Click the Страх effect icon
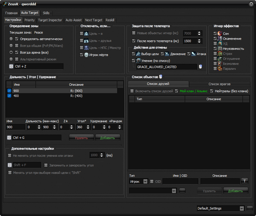This screenshot has height=216, width=256. 220,54
